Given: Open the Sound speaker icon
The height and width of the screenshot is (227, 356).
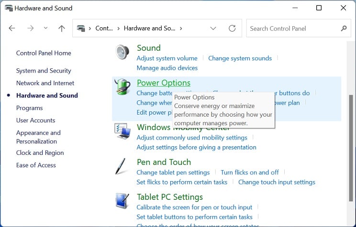Looking at the screenshot, I should tap(122, 52).
